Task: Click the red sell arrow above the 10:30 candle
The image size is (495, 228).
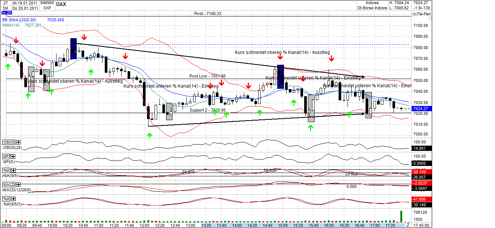Action: [85, 37]
